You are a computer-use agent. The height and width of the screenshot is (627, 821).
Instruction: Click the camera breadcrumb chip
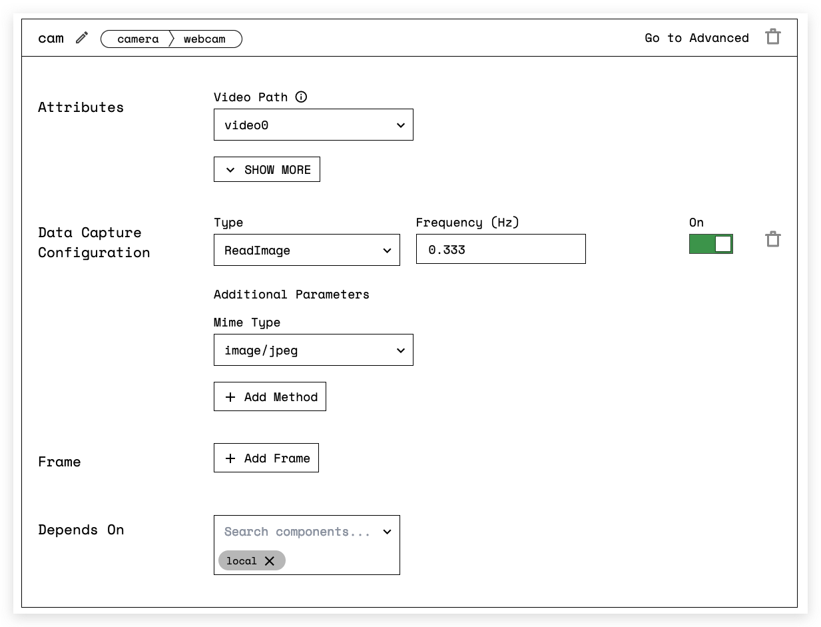(138, 39)
